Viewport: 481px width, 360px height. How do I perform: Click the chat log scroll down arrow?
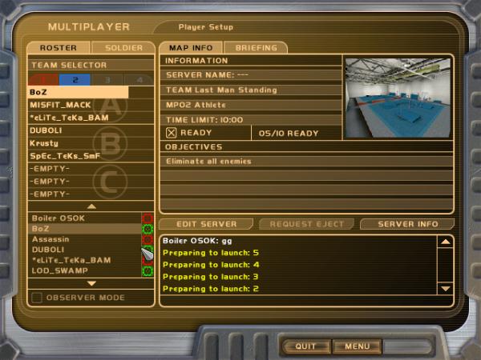tap(446, 288)
